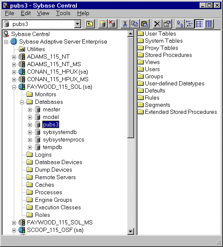Click the Create Database toolbar icon
This screenshot has width=223, height=247.
[x=103, y=24]
